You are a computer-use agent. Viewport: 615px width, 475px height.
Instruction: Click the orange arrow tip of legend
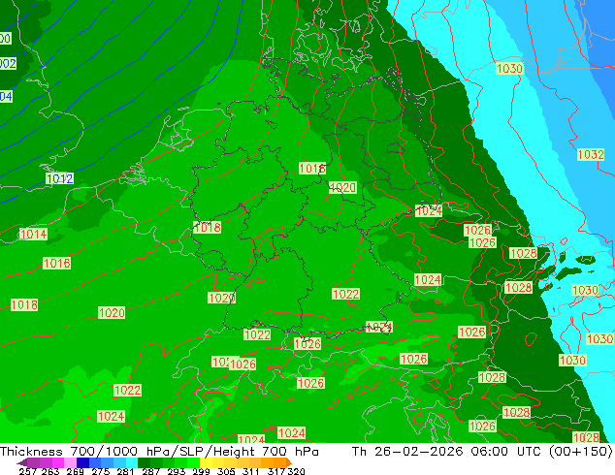point(289,462)
